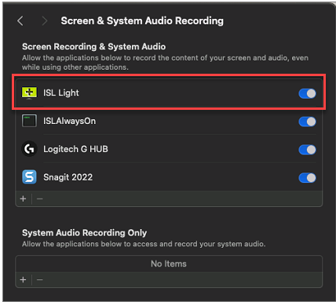Image resolution: width=336 pixels, height=302 pixels.
Task: Switch off Snagit 2022 recording toggle
Action: click(x=307, y=178)
